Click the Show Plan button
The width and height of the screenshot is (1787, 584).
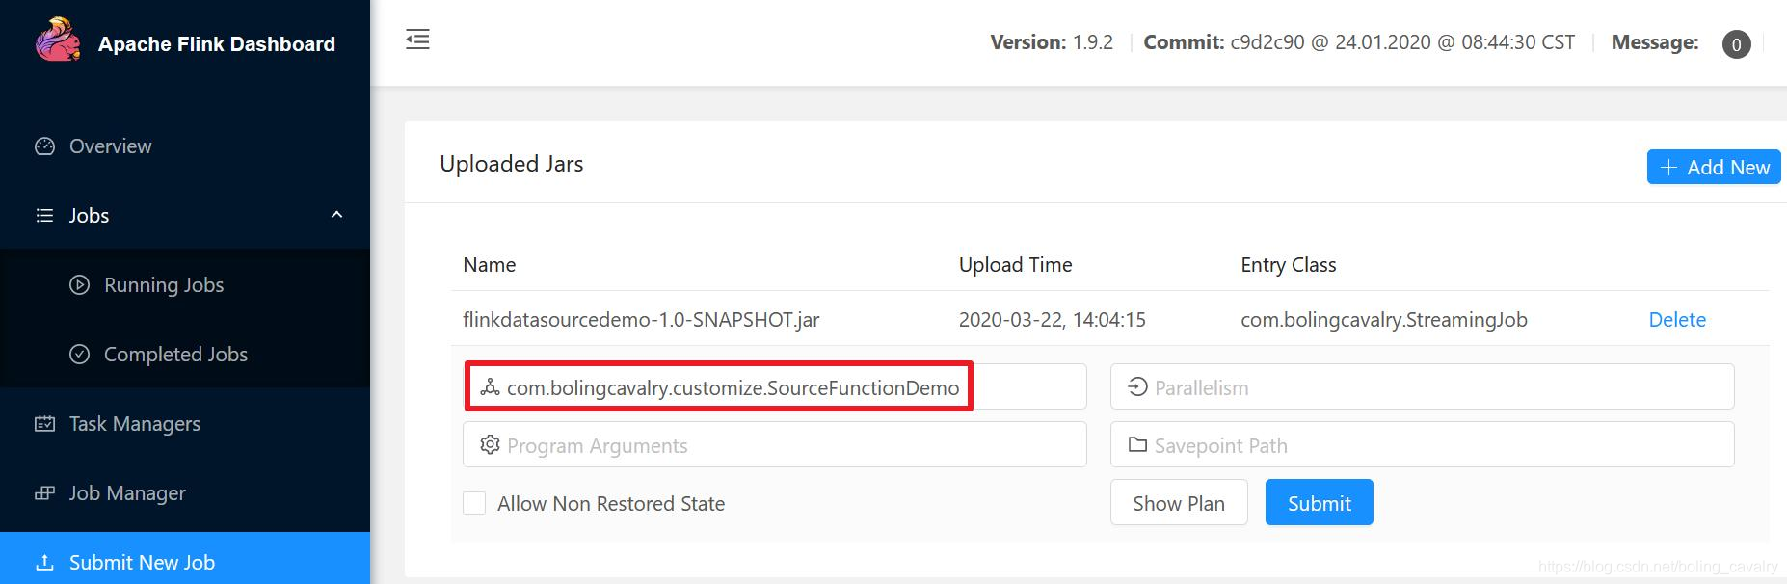1179,503
